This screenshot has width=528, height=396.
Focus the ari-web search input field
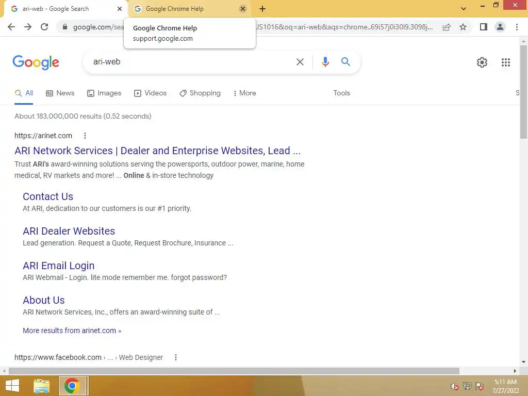coord(190,62)
